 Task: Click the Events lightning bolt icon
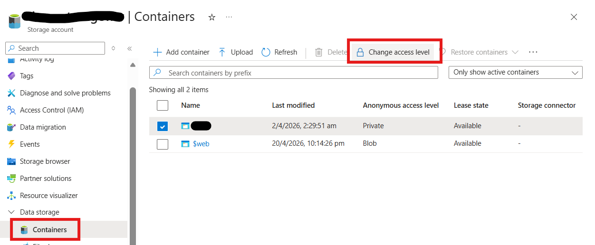coord(11,144)
